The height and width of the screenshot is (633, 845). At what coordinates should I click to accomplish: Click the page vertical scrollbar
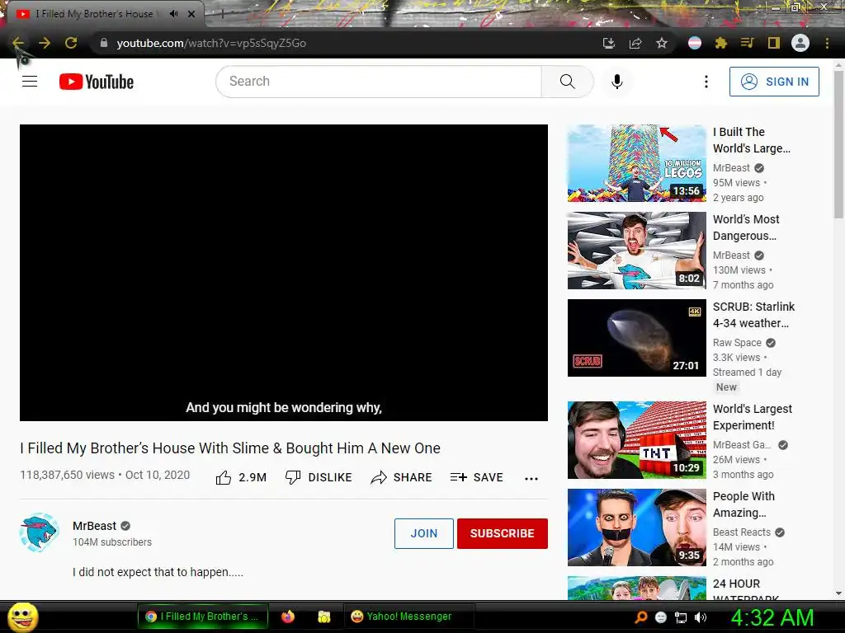[x=838, y=143]
